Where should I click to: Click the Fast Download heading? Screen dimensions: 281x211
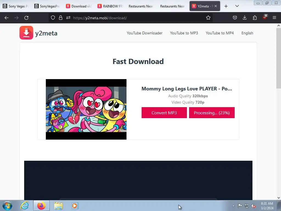pos(138,61)
